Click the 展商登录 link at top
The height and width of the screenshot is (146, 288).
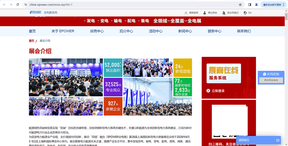[x=192, y=13]
